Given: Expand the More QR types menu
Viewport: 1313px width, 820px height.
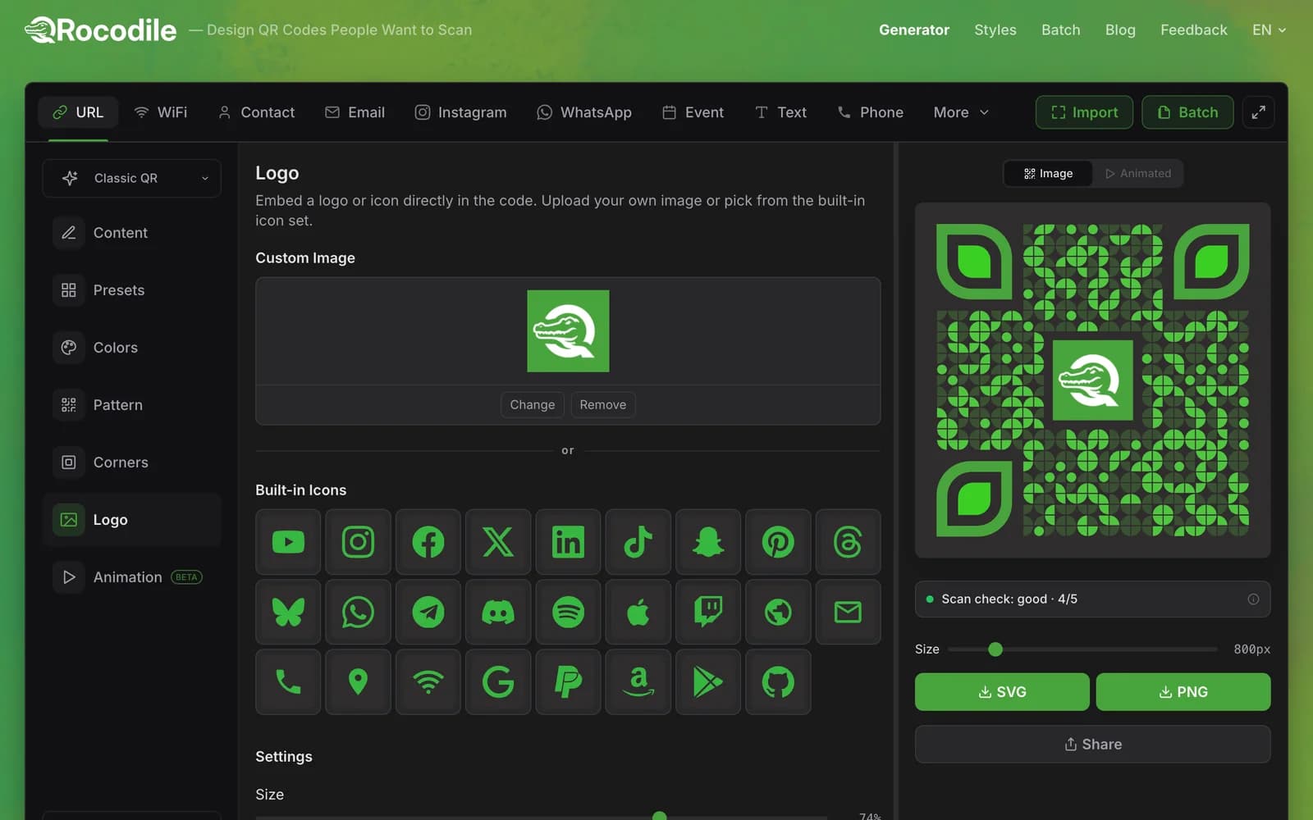Looking at the screenshot, I should 961,112.
